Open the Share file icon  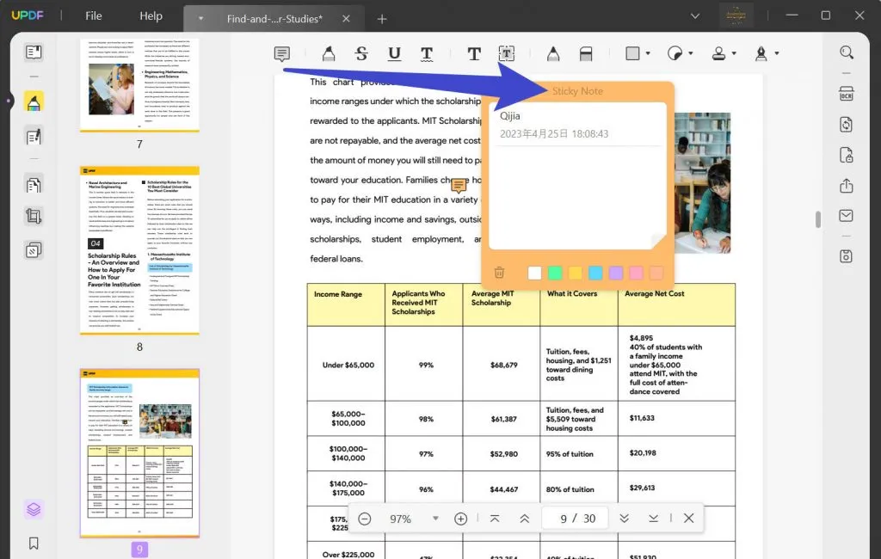point(847,186)
